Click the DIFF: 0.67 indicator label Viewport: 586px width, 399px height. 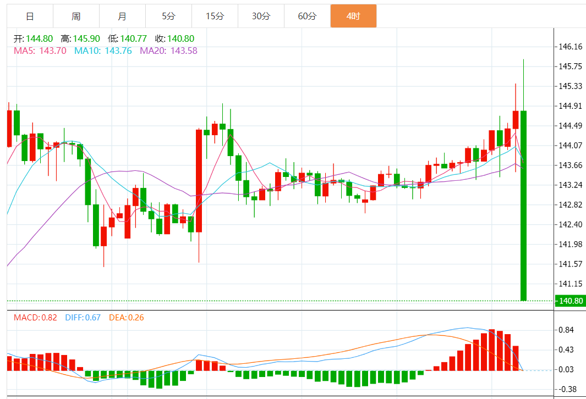coord(83,318)
